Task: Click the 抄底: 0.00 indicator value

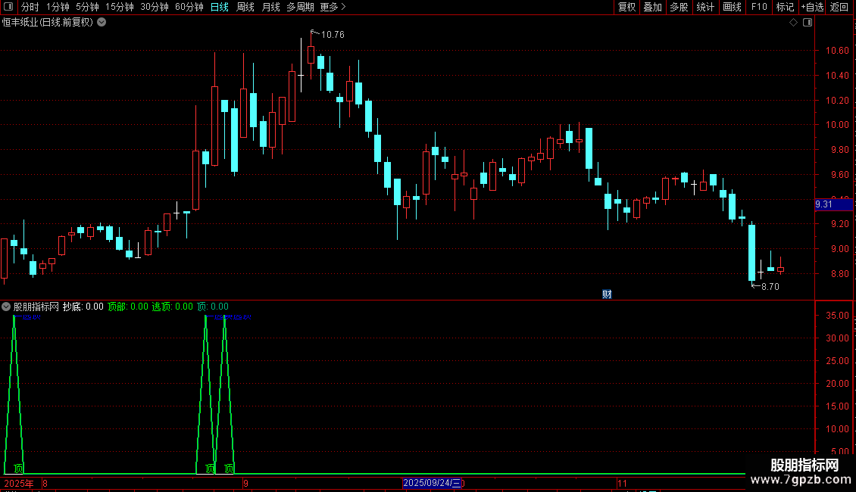Action: (x=83, y=307)
